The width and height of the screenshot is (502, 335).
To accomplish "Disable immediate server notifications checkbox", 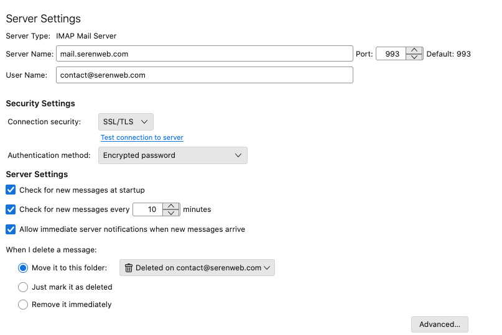I will coord(11,229).
